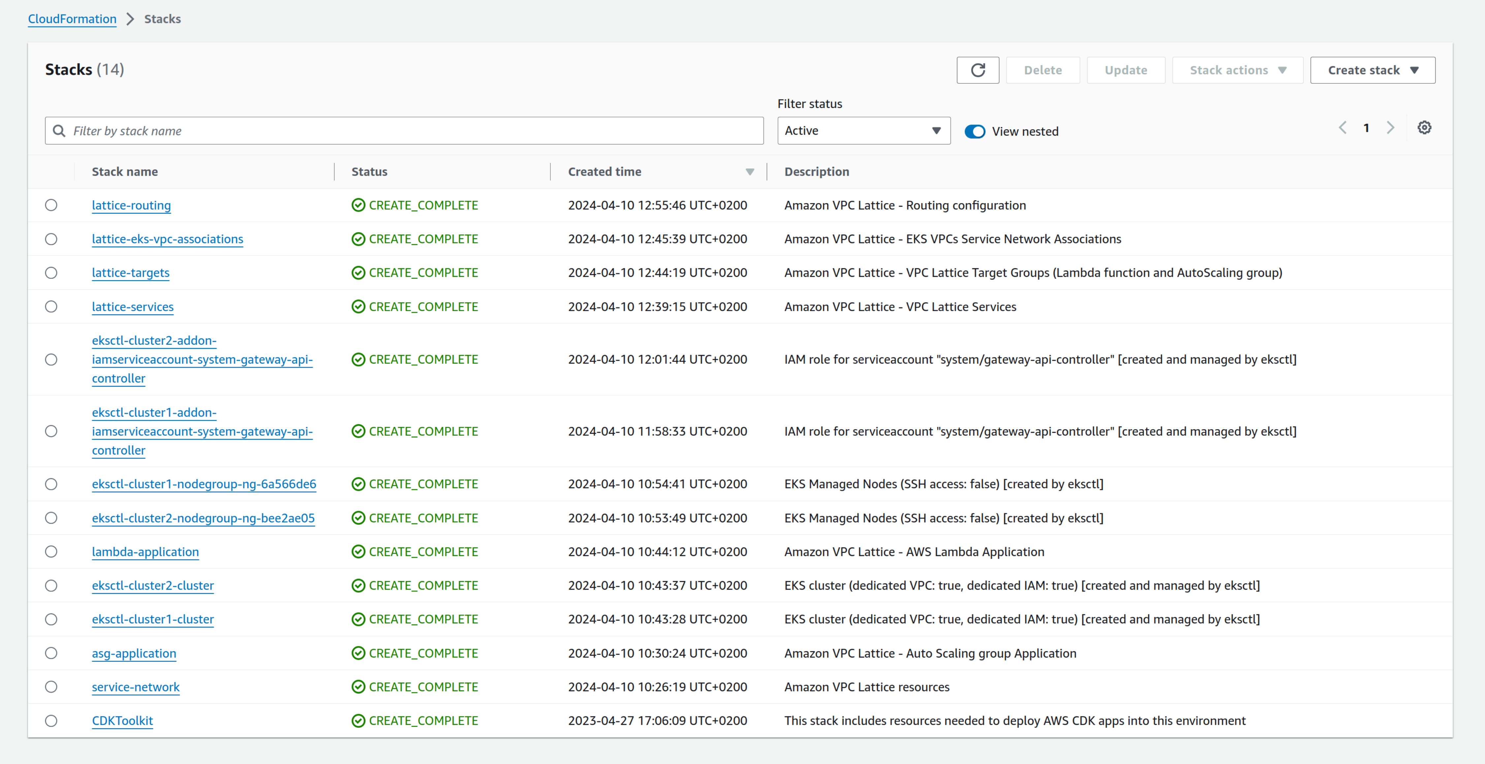Viewport: 1485px width, 764px height.
Task: Click the page 1 number indicator
Action: [1366, 128]
